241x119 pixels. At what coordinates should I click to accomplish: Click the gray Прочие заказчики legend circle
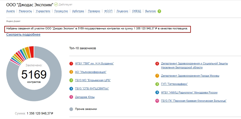71,109
